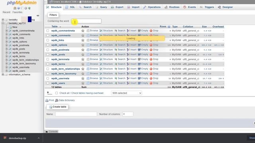Tick checkbox for wp4k_postmeta table
This screenshot has width=255, height=143.
(48, 50)
